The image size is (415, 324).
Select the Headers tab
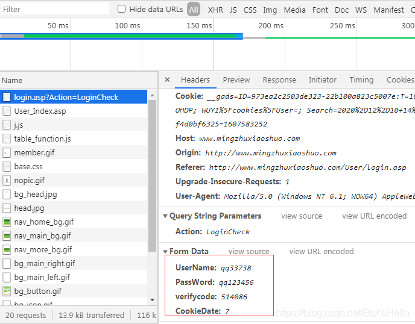pyautogui.click(x=195, y=80)
